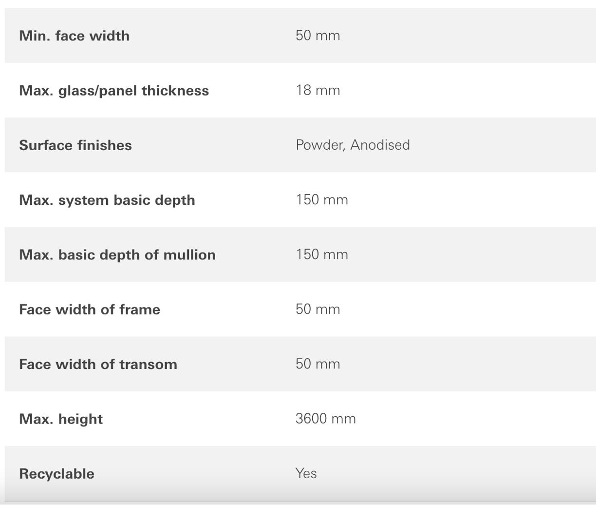This screenshot has height=505, width=596.
Task: Click the Max. height table row
Action: click(300, 419)
